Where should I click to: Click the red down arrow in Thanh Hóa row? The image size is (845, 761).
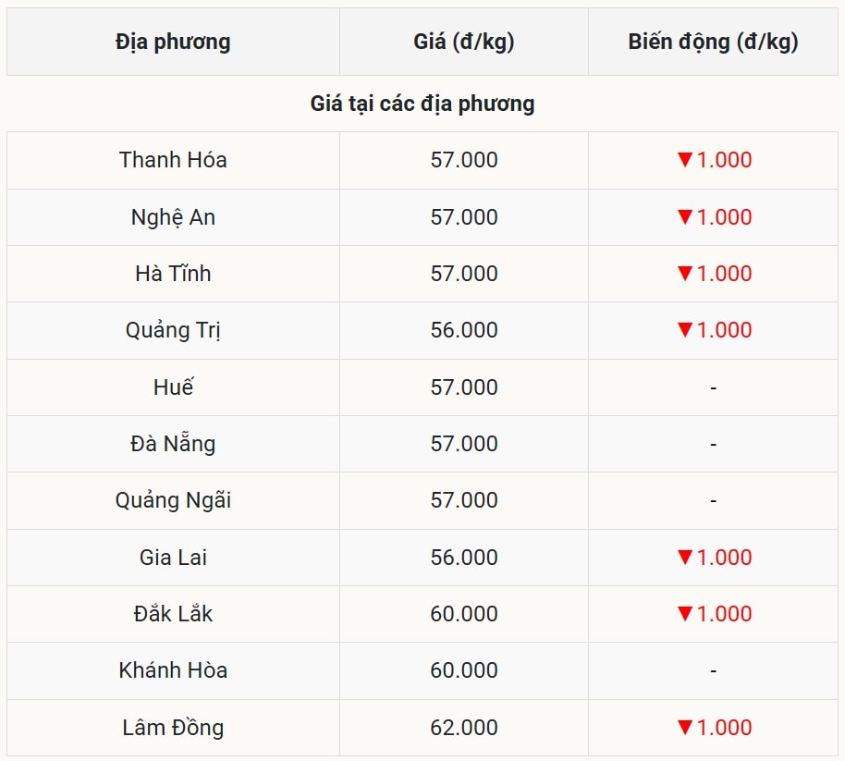(685, 160)
